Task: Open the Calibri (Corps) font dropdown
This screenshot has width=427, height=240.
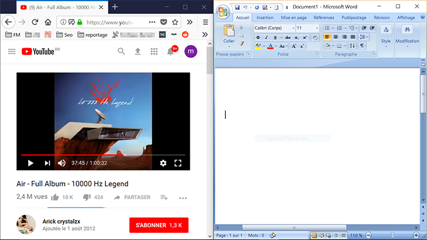Action: click(x=293, y=28)
